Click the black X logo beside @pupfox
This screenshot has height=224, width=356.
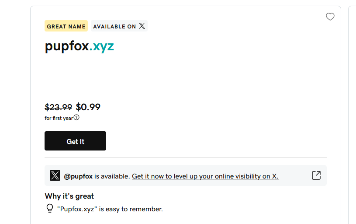(x=55, y=175)
